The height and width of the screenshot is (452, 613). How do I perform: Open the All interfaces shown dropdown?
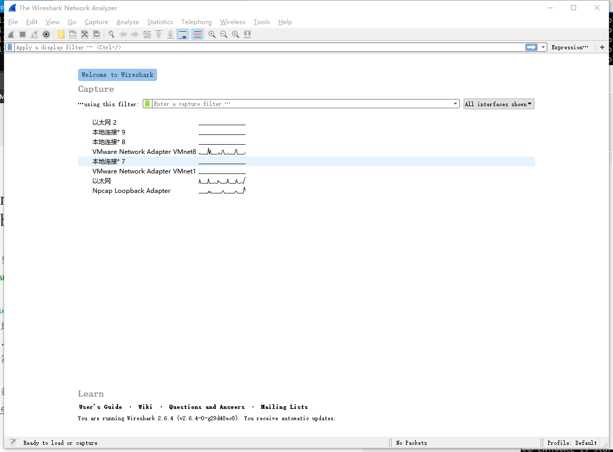tap(499, 104)
